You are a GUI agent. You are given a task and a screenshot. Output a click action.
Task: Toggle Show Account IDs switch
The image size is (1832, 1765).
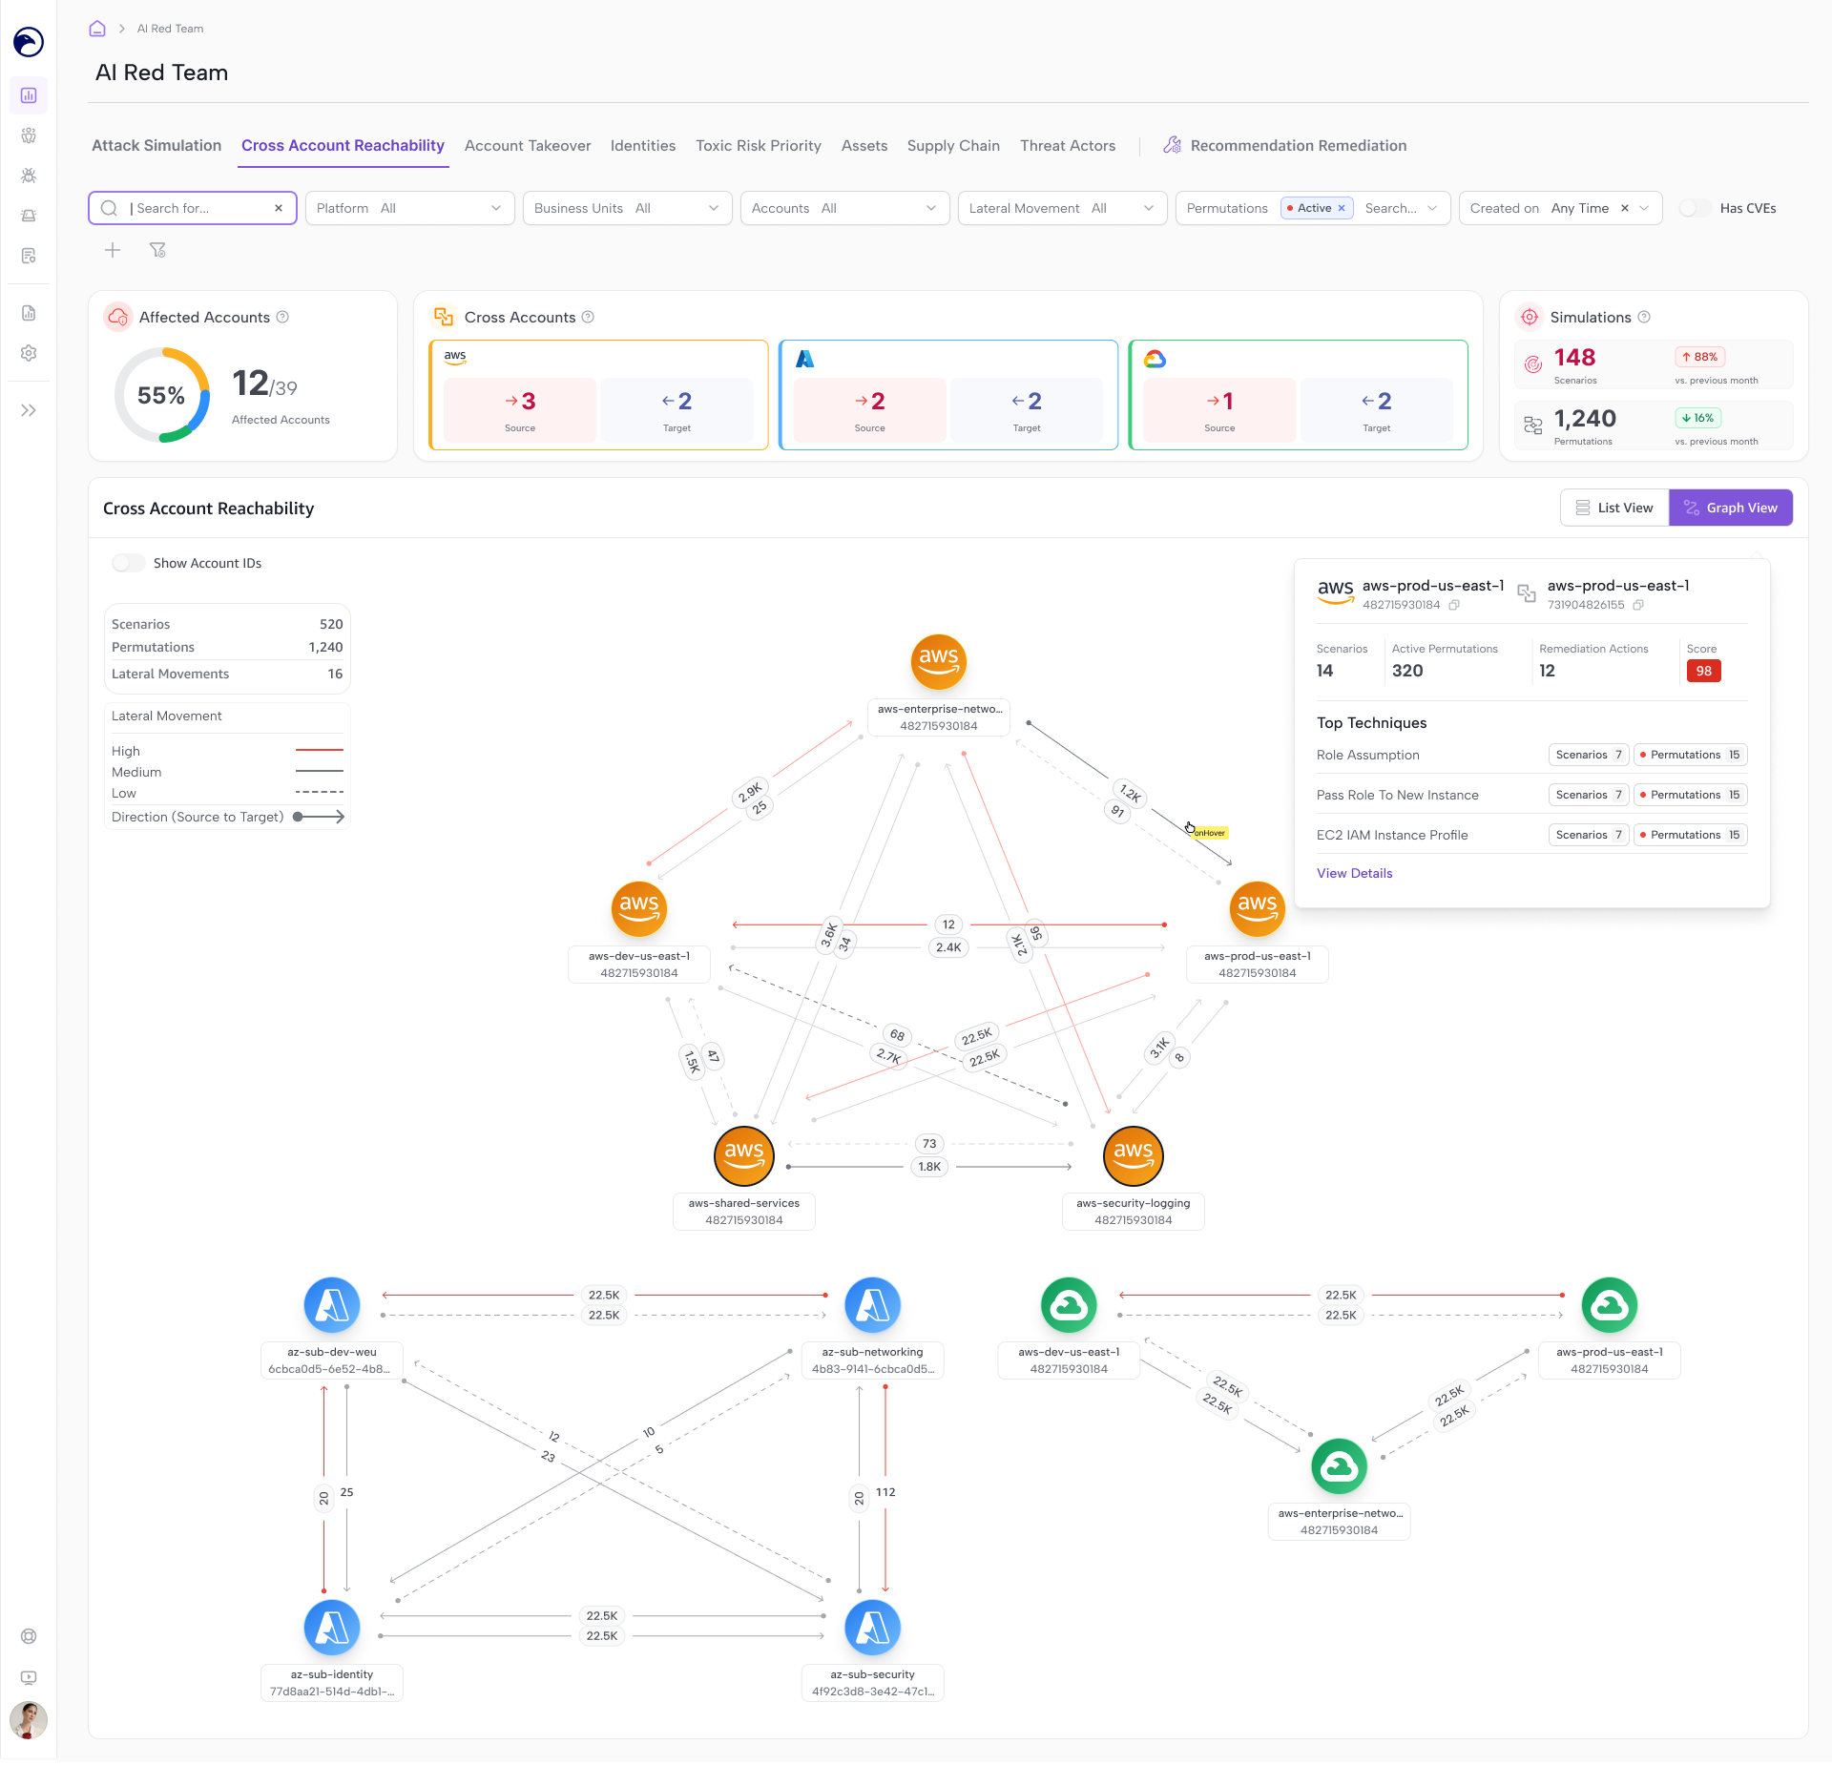click(129, 563)
